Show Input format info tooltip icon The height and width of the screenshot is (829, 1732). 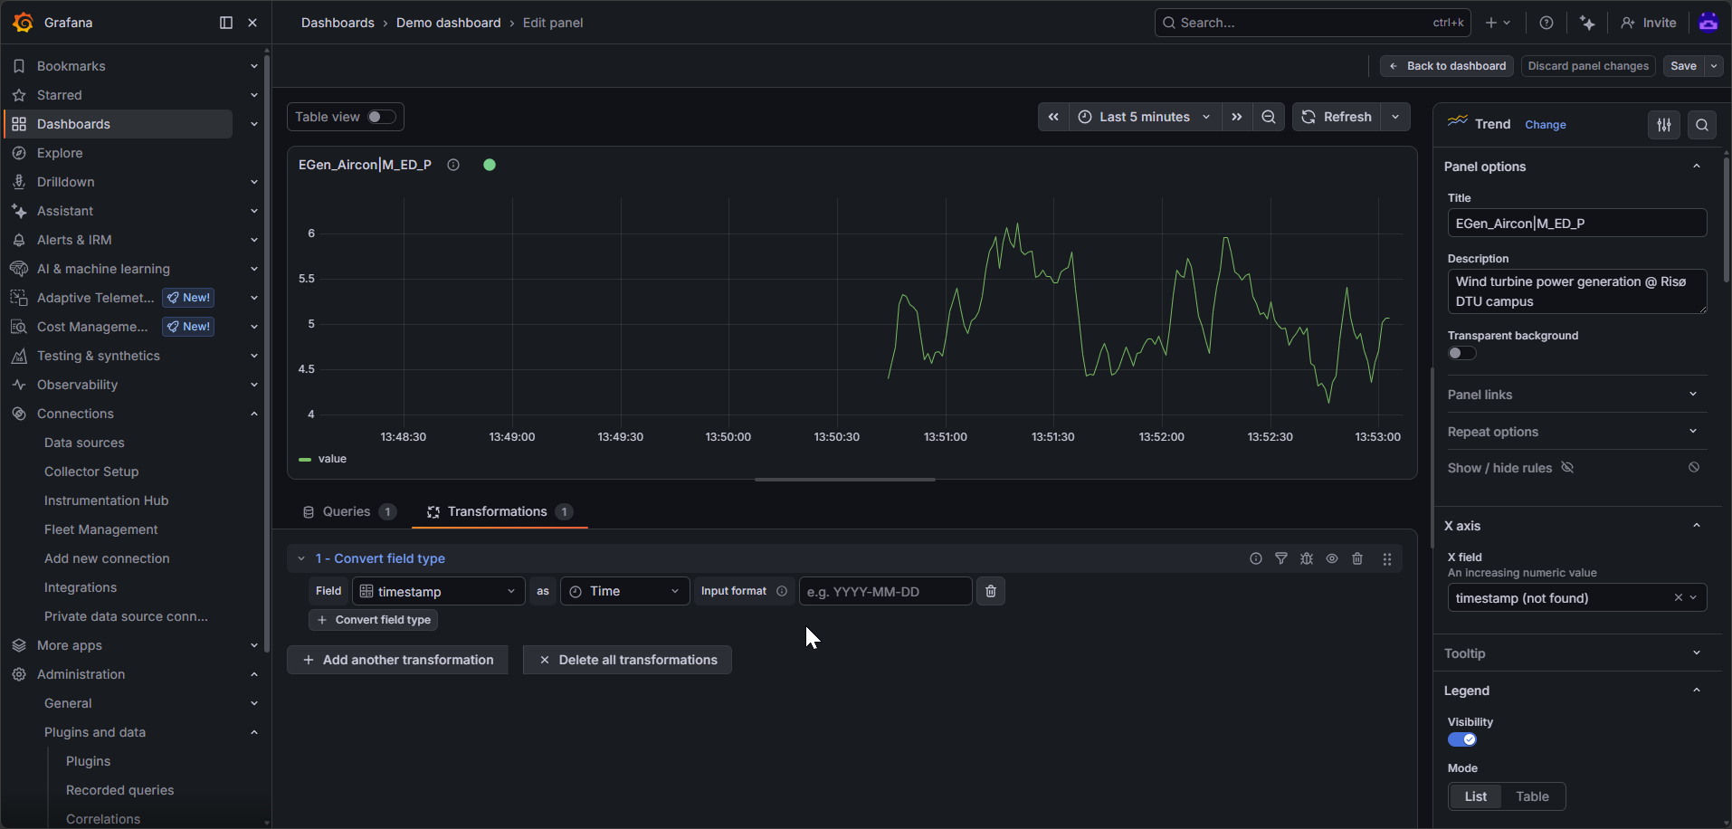pyautogui.click(x=782, y=591)
